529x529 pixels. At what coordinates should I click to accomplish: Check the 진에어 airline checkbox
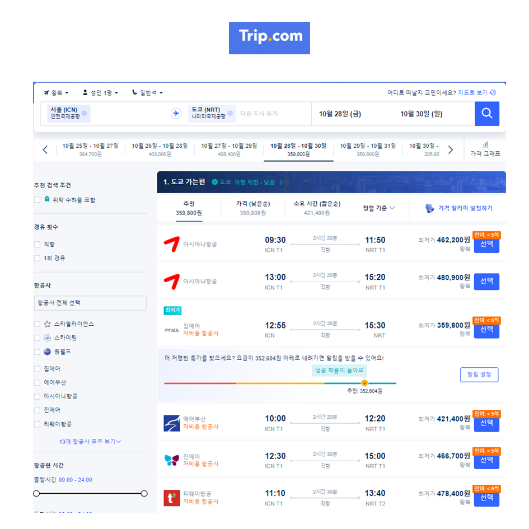[x=37, y=410]
